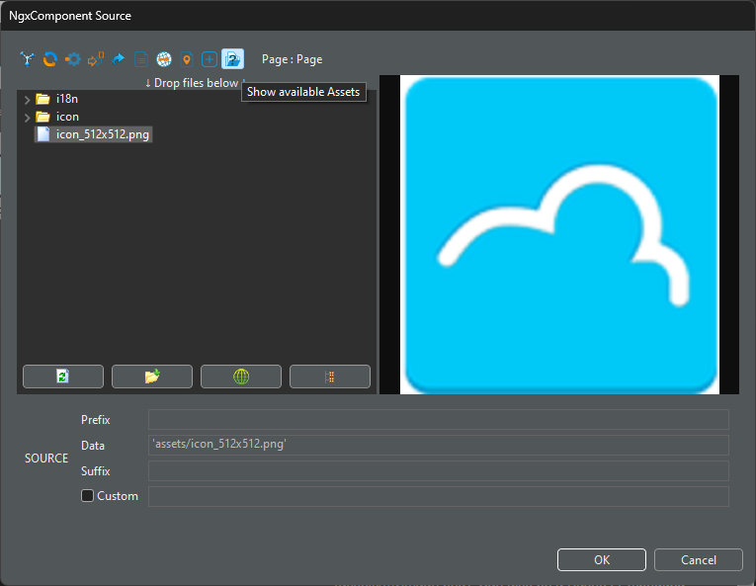Click the globe icon in top toolbar
The image size is (756, 586).
164,59
